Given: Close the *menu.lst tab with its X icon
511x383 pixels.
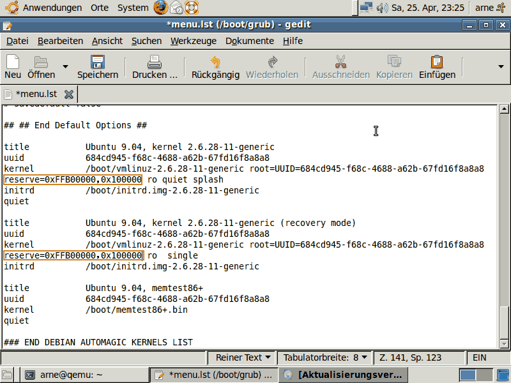Looking at the screenshot, I should pyautogui.click(x=69, y=94).
